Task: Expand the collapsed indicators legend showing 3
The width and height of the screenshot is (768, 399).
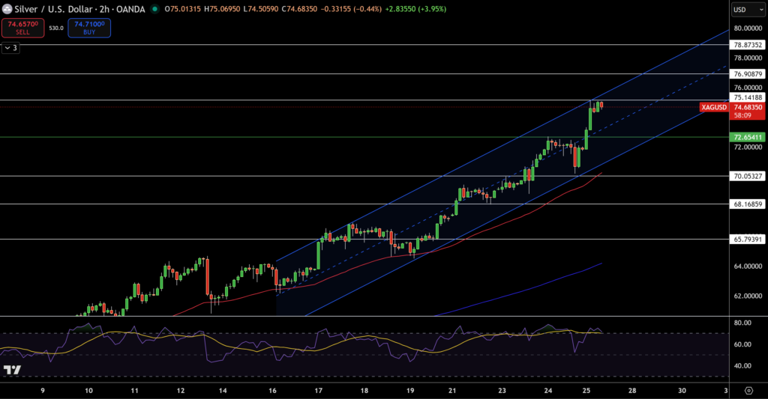Action: click(10, 48)
